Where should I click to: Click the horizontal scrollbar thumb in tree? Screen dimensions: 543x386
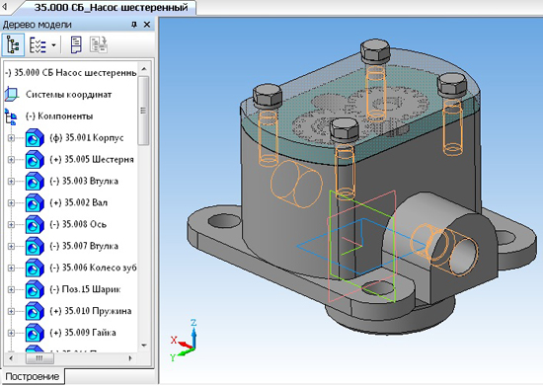pos(39,358)
